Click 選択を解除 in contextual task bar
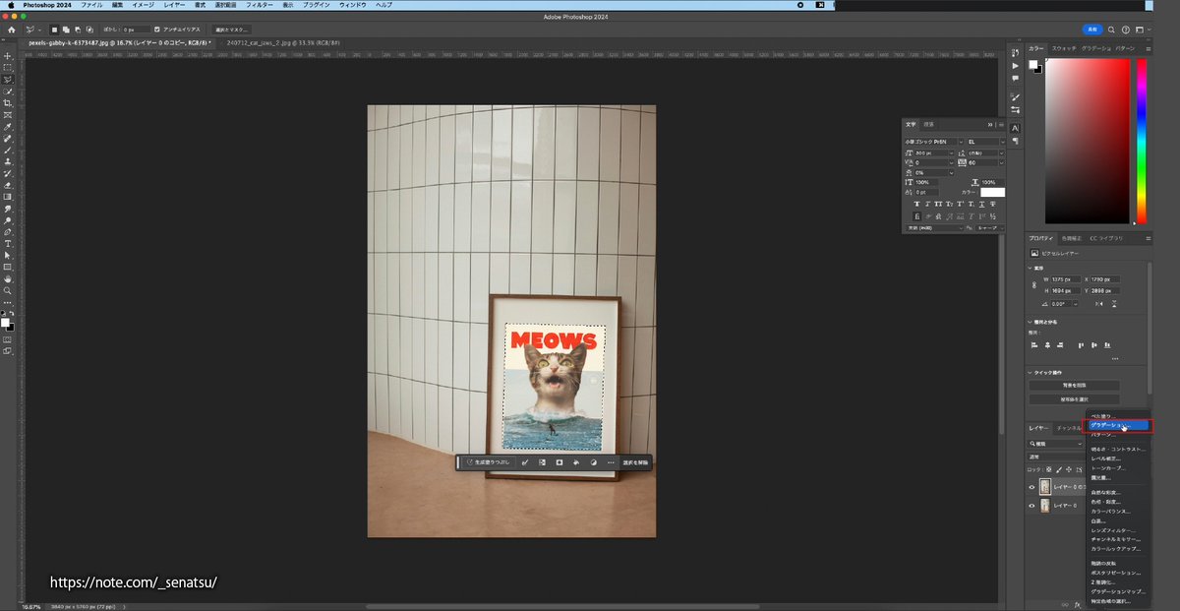Screen dimensions: 1180x611 (x=636, y=462)
